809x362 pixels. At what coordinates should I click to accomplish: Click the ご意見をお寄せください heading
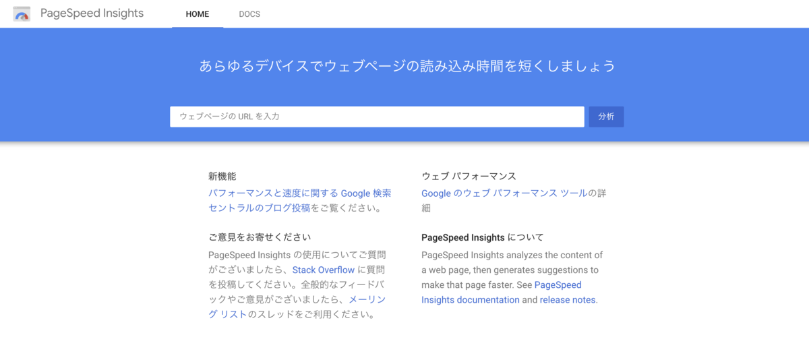(260, 237)
